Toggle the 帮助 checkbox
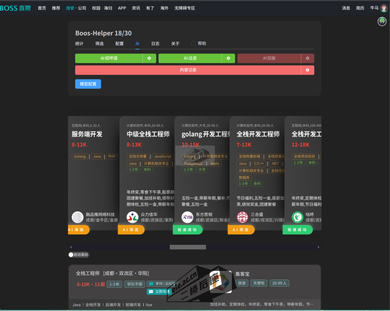The image size is (390, 311). (193, 43)
